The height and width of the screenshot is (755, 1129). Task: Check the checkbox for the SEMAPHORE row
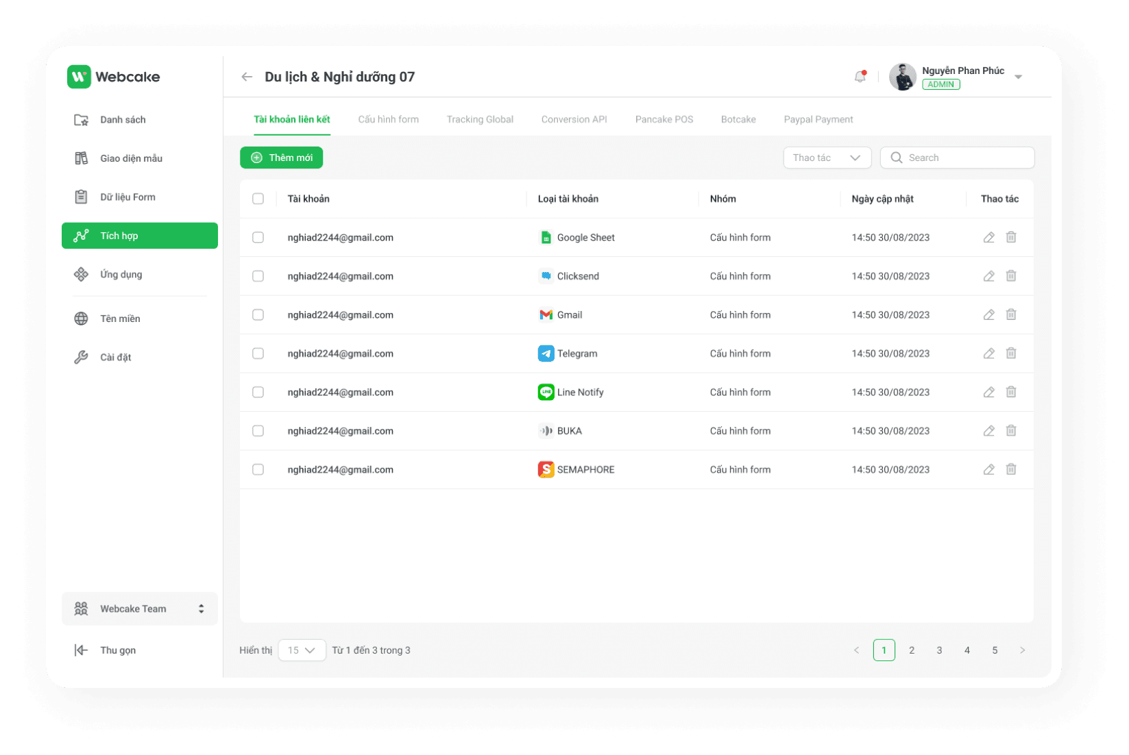pyautogui.click(x=258, y=469)
